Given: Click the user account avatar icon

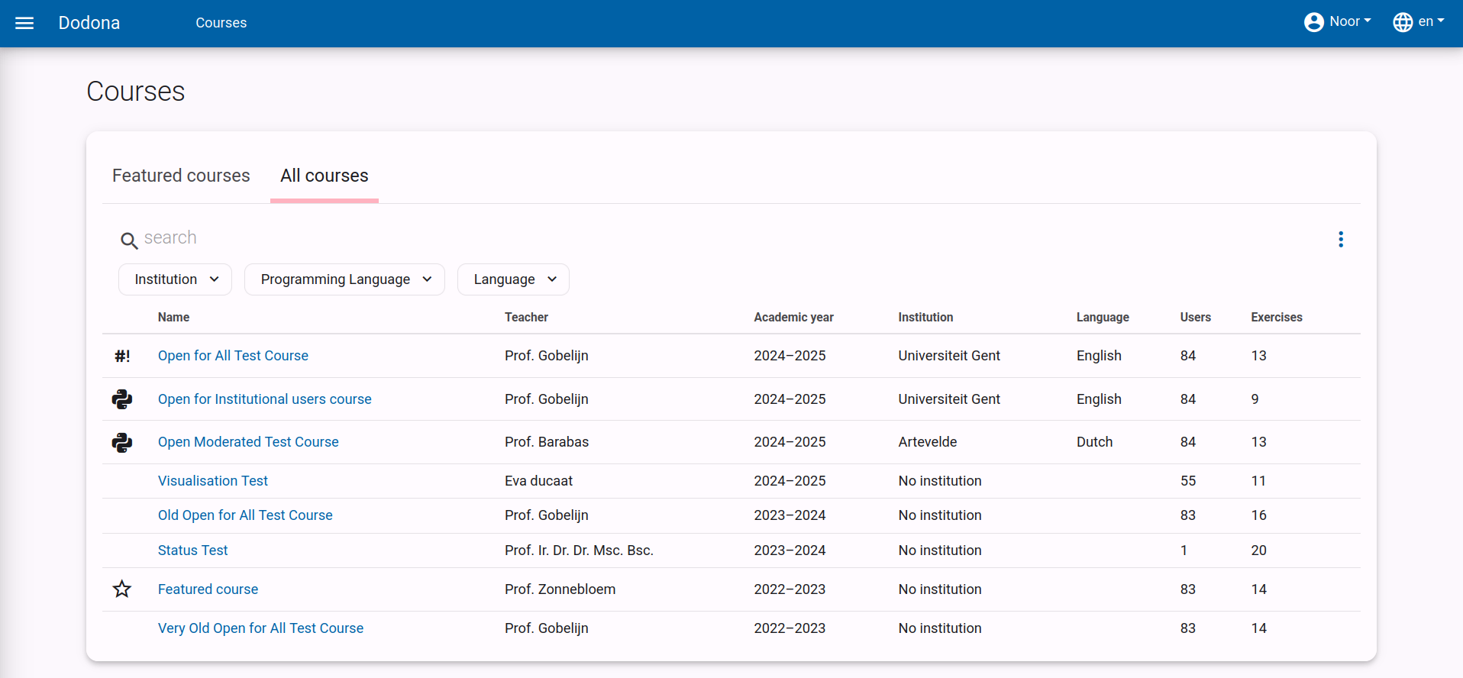Looking at the screenshot, I should [1313, 22].
